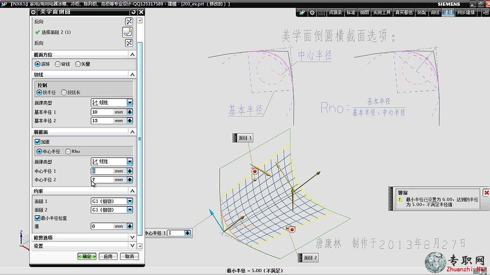Click reverse direction icon above 选择面链 2
The height and width of the screenshot is (275, 490).
point(129,22)
